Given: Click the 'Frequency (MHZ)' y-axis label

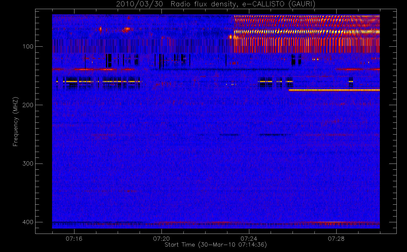Looking at the screenshot, I should click(15, 121).
